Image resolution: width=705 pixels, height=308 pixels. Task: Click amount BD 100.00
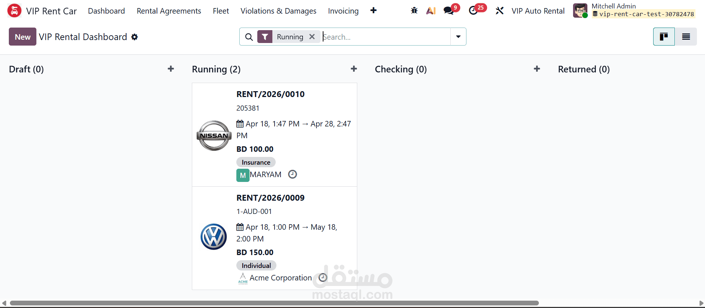tap(255, 149)
